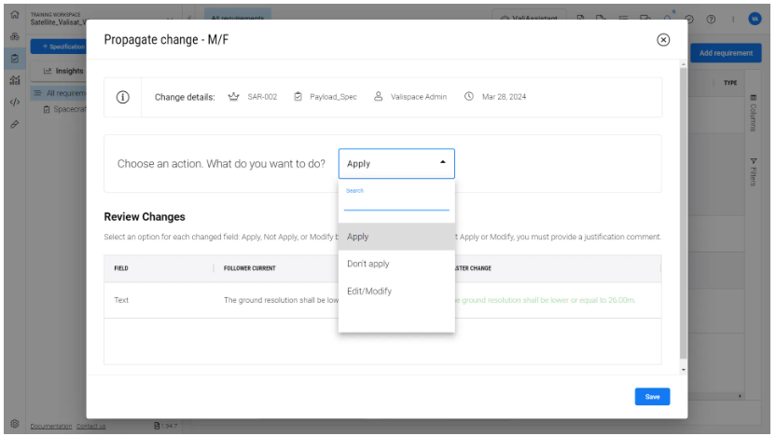Click the SAR-002 label

[262, 97]
